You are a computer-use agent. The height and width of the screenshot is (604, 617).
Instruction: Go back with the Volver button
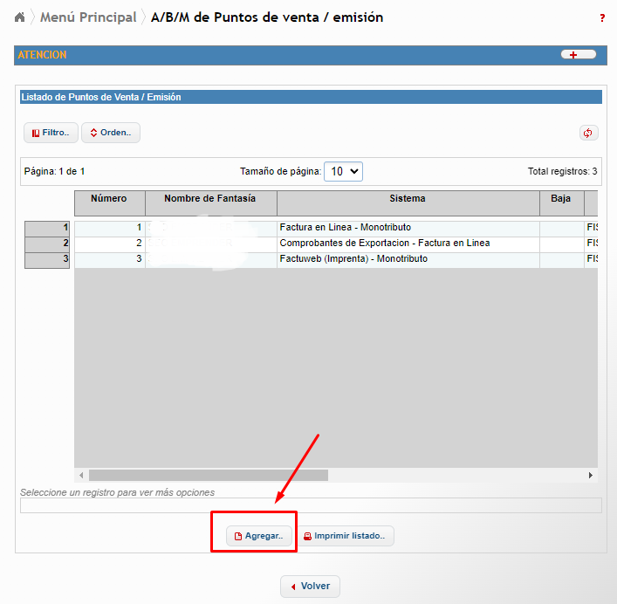point(310,587)
